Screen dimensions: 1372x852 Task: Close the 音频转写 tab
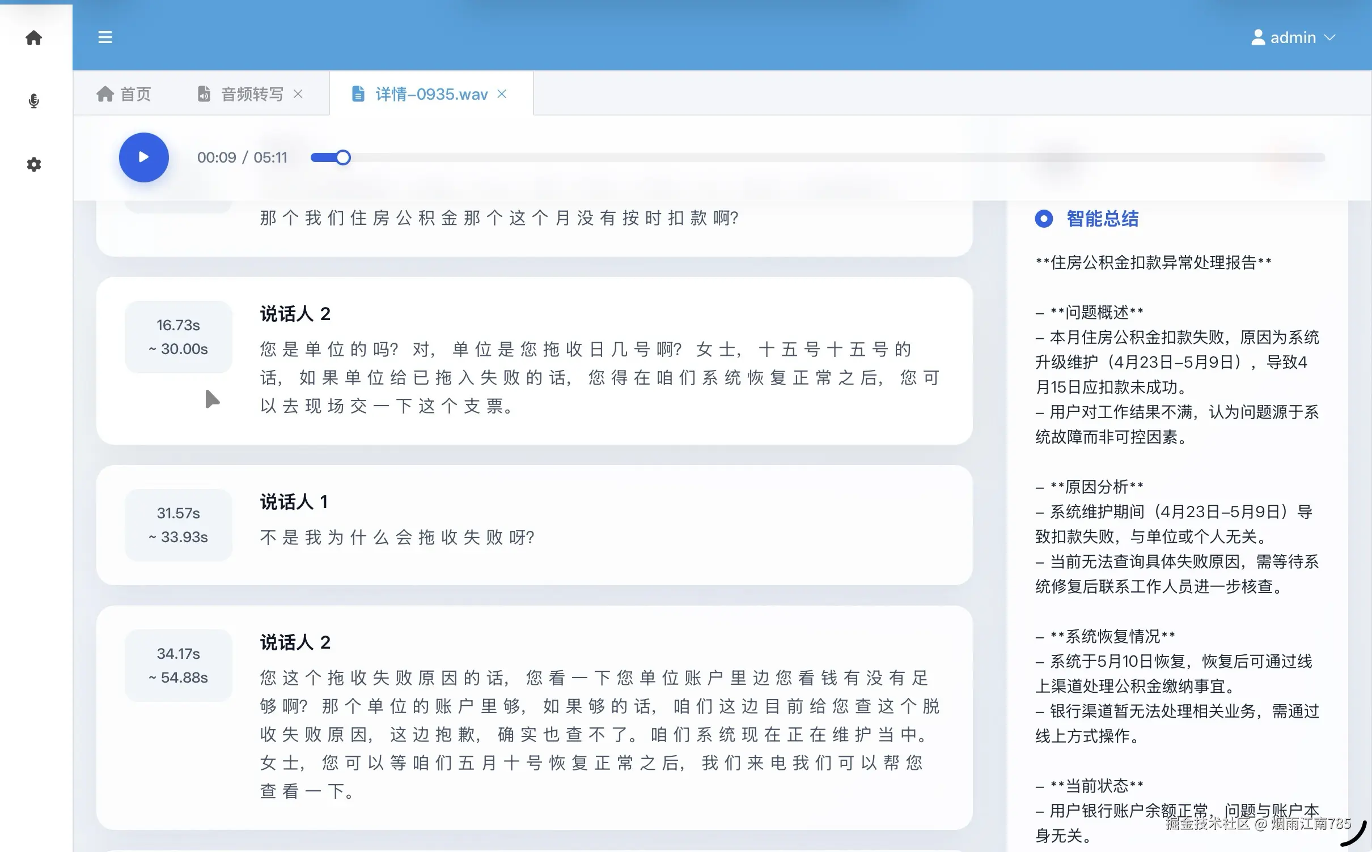point(298,94)
